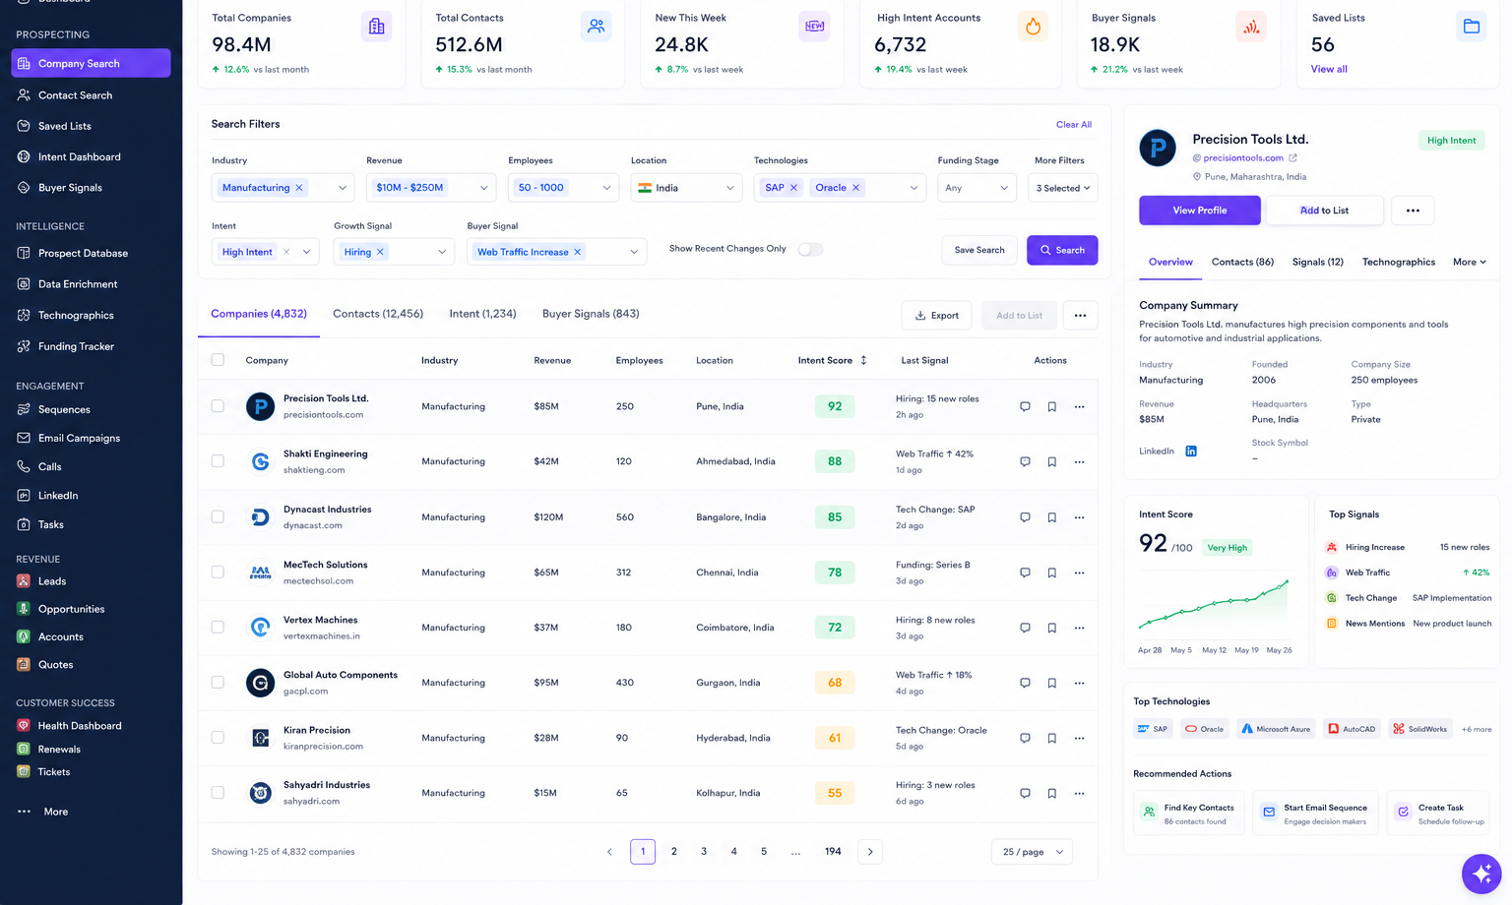
Task: Check the Vertex Machines row checkbox
Action: pyautogui.click(x=218, y=627)
